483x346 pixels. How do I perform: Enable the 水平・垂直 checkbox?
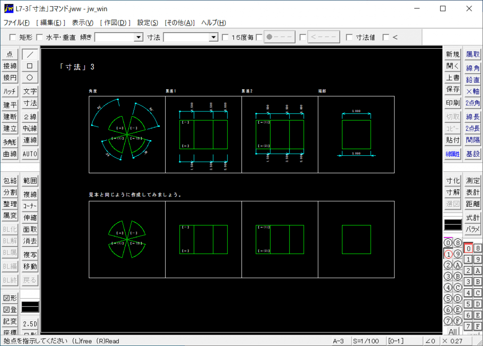click(40, 37)
